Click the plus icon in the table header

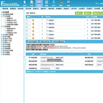pyautogui.click(x=35, y=17)
